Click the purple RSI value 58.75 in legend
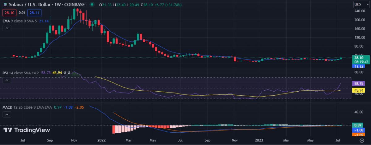The image size is (371, 145). click(45, 73)
